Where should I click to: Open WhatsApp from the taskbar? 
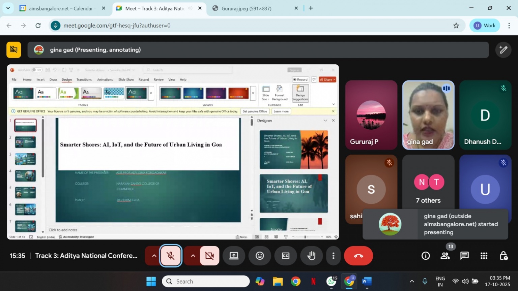331,281
